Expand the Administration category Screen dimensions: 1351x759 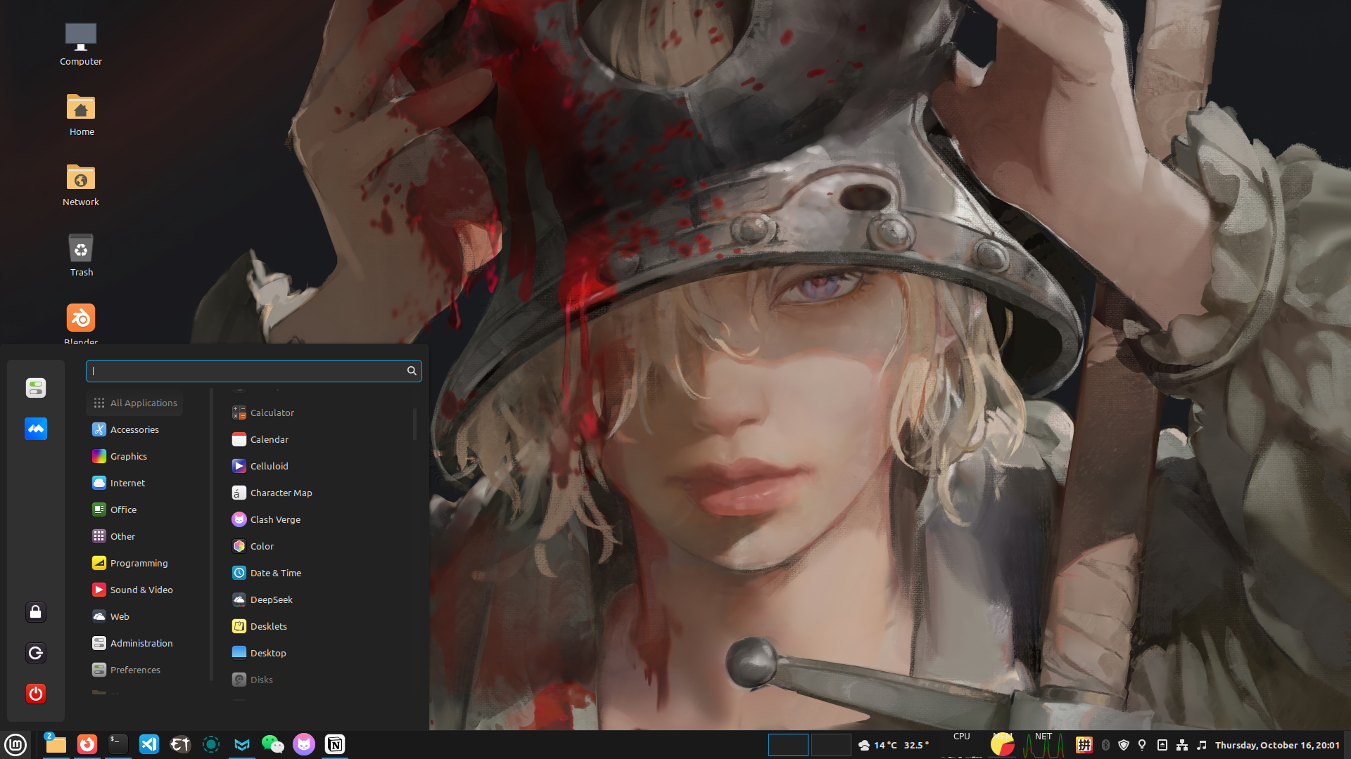pos(141,643)
